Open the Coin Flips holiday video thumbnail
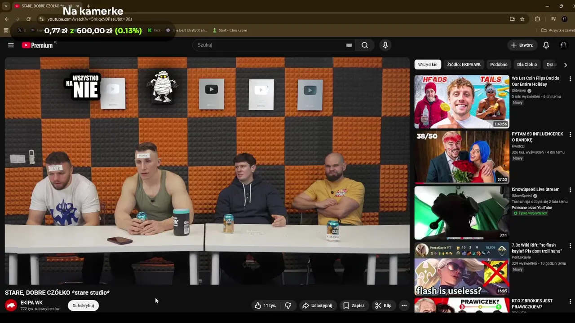Viewport: 575px width, 323px height. point(462,101)
